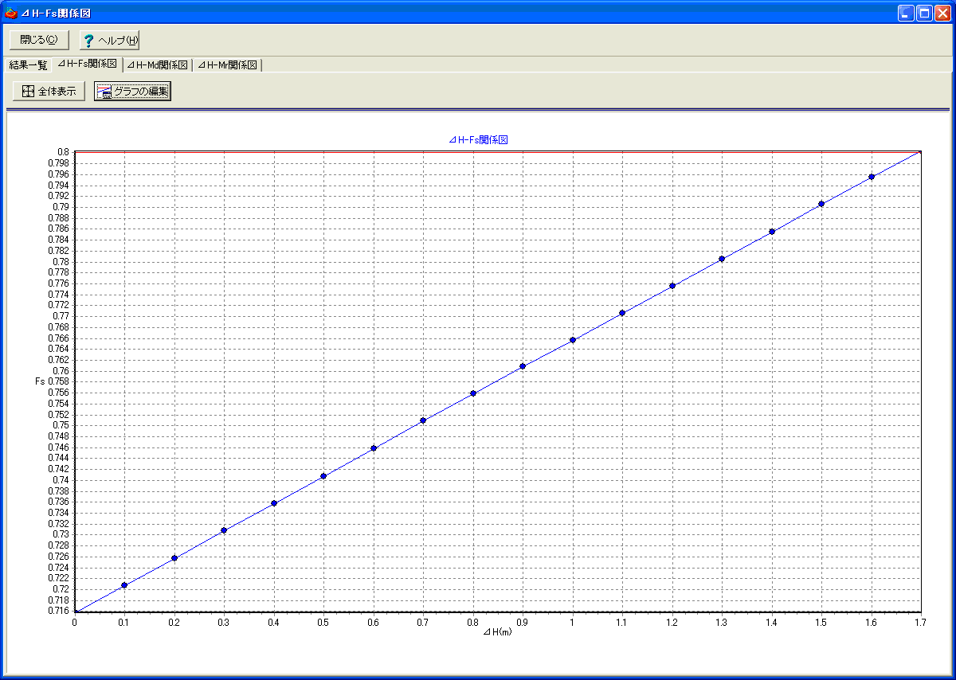Click the y-axis value 0.76
The image size is (956, 680).
[61, 371]
